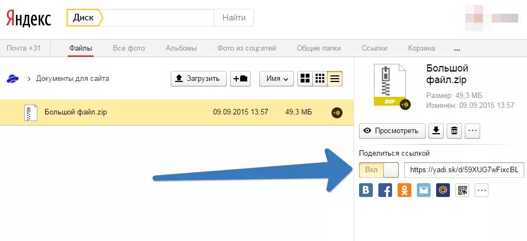This screenshot has width=527, height=241.
Task: Download the file with download icon
Action: 436,131
